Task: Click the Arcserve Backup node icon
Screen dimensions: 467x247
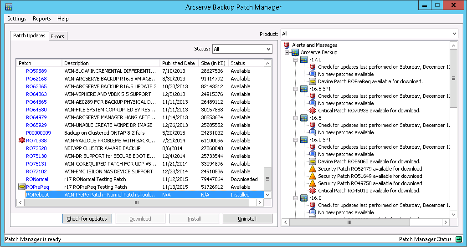Action: (x=295, y=52)
